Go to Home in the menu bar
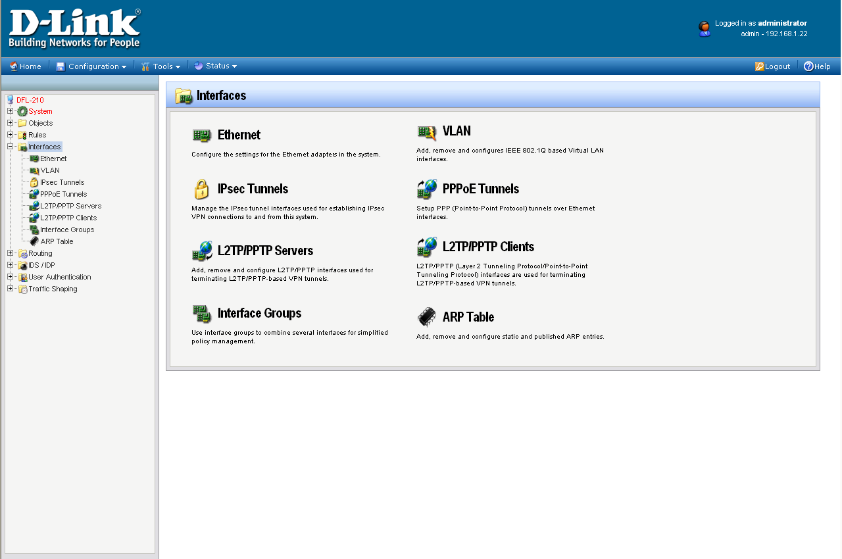Image resolution: width=842 pixels, height=559 pixels. click(25, 66)
